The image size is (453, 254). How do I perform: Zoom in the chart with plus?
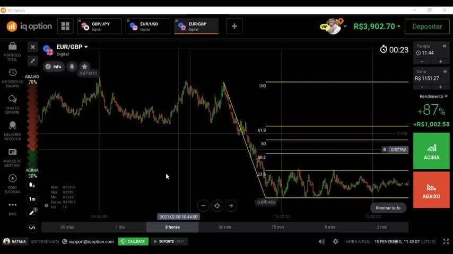pyautogui.click(x=231, y=205)
